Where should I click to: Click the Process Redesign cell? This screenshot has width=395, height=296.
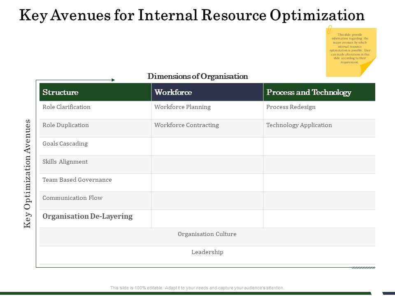(290, 107)
